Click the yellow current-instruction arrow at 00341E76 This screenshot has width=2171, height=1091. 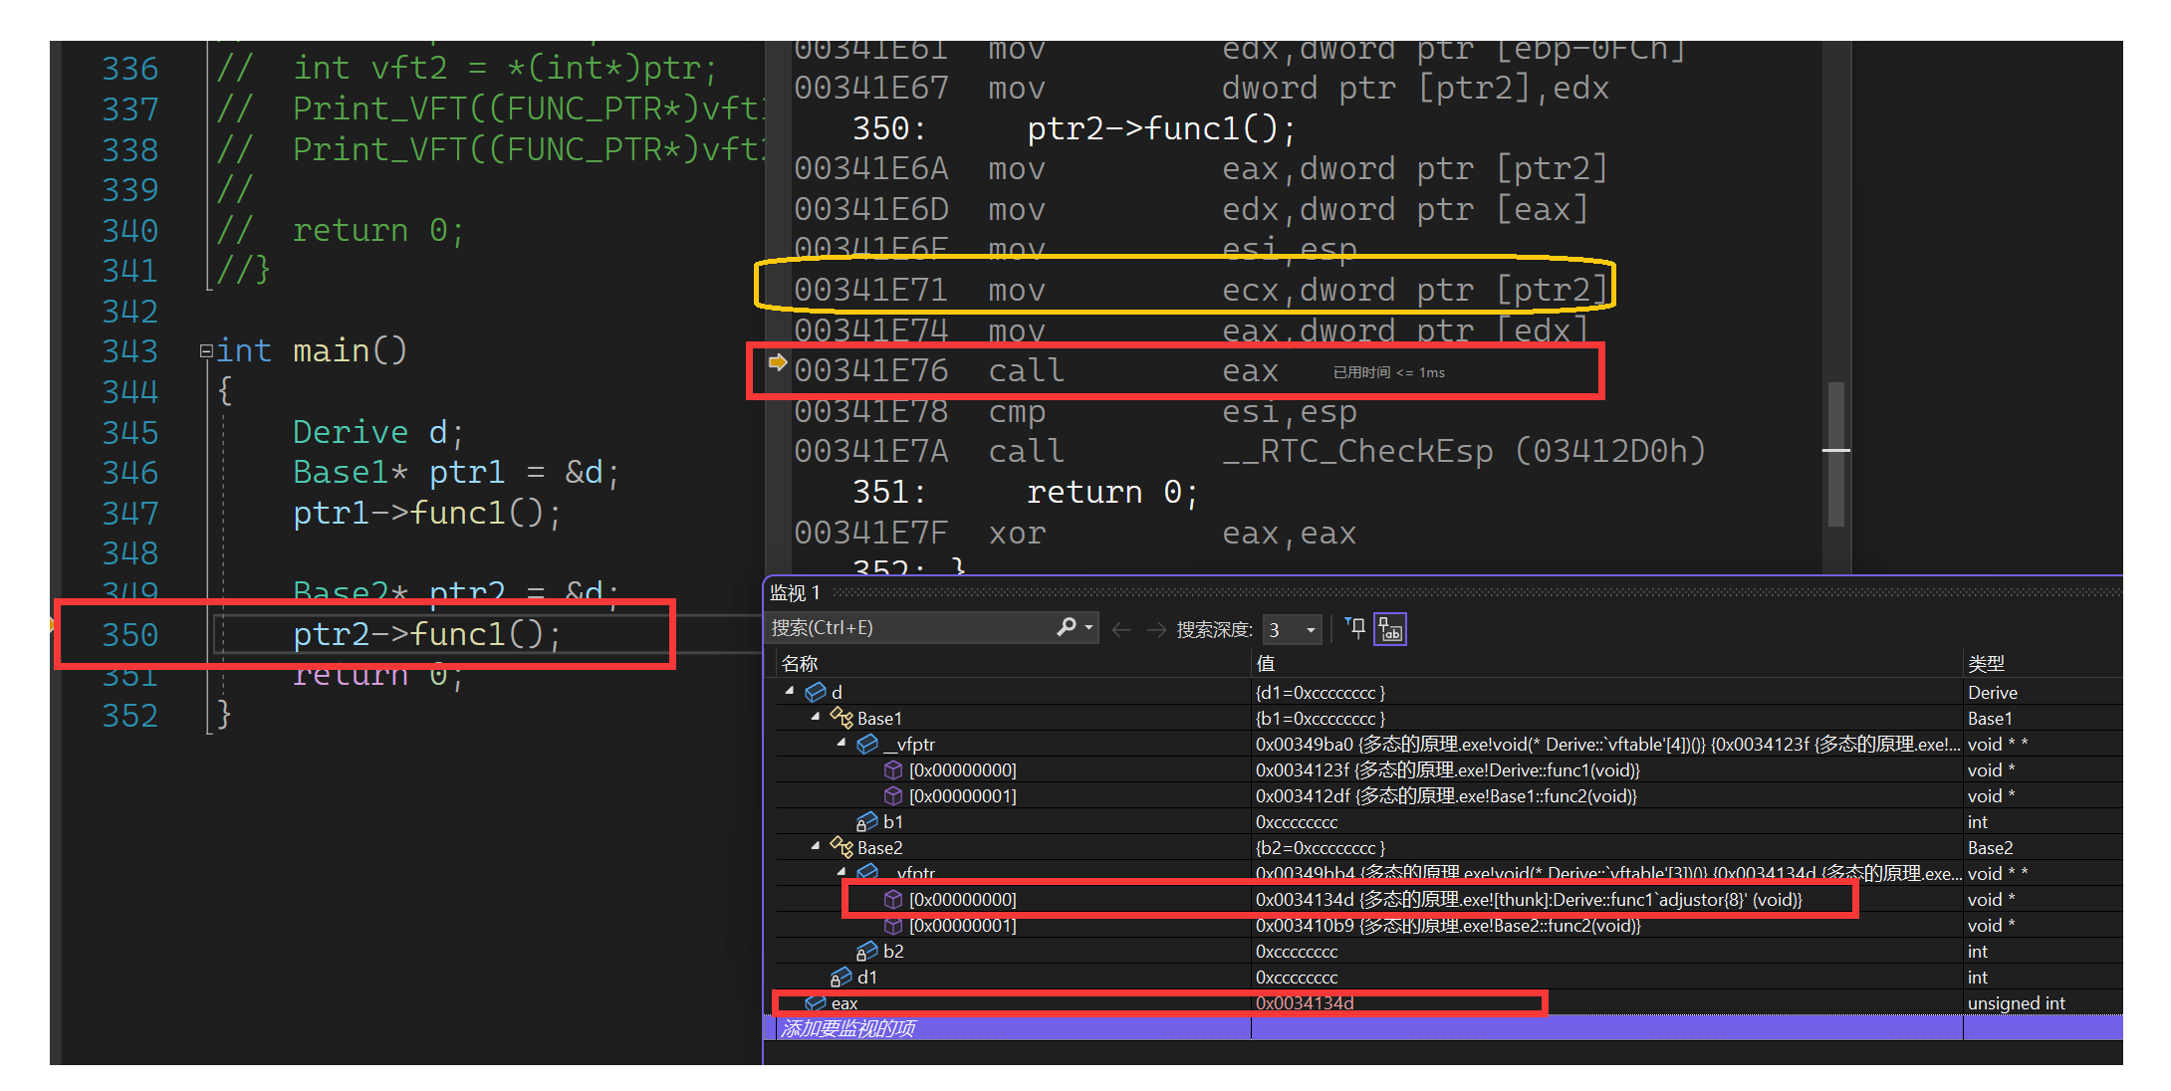click(x=778, y=361)
